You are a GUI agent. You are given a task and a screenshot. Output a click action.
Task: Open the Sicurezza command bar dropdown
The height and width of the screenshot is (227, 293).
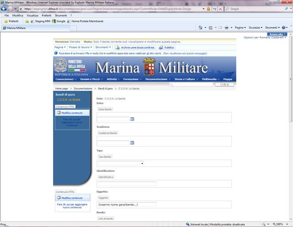(x=255, y=27)
